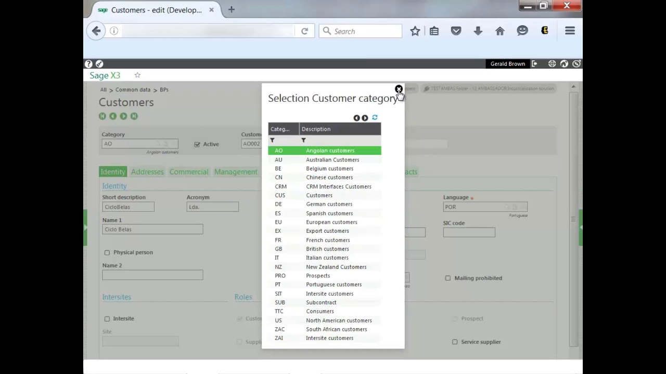Switch to the Addresses tab
Viewport: 666px width, 374px height.
coord(147,172)
